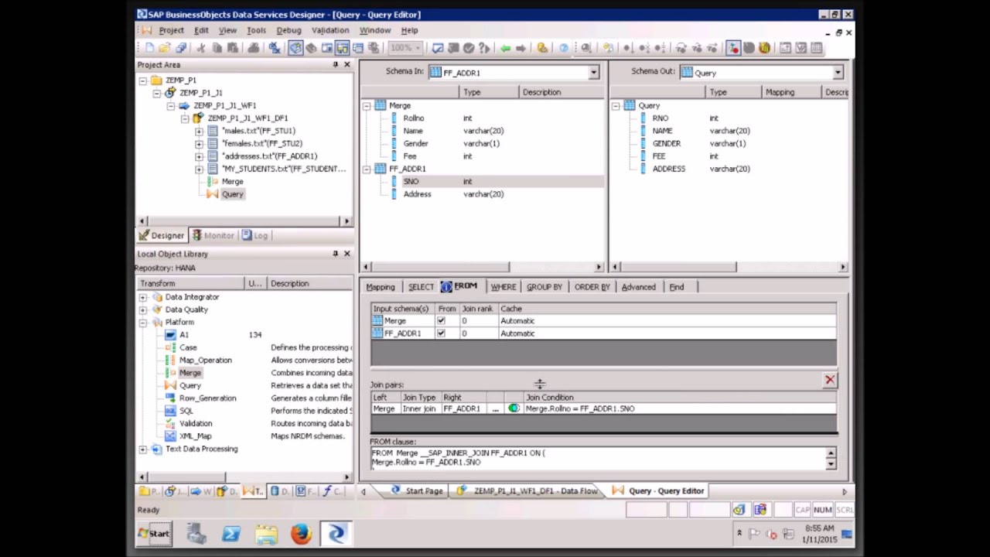Open Custom Functions tab icon in object library
This screenshot has width=990, height=557.
(x=327, y=491)
